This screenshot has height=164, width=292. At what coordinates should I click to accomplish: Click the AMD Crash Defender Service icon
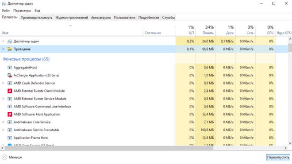point(10,83)
